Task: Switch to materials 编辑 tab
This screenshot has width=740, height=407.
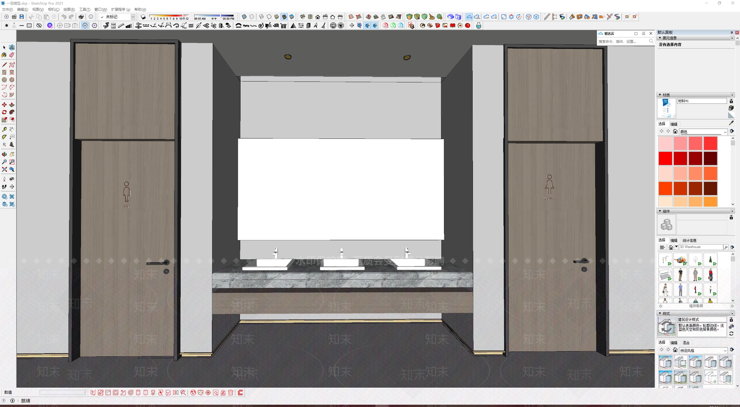Action: click(674, 124)
